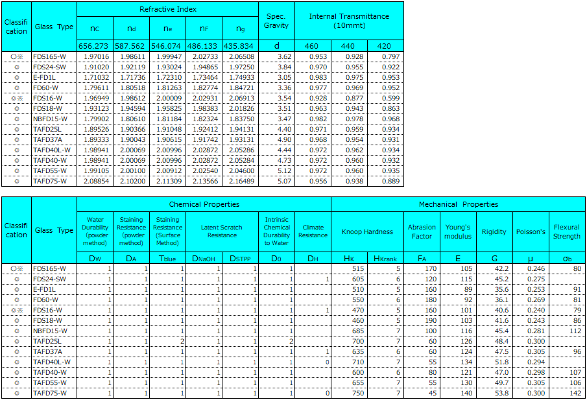Select rigidity value 42.2
Viewport: 587px width, 400px height.
[501, 268]
